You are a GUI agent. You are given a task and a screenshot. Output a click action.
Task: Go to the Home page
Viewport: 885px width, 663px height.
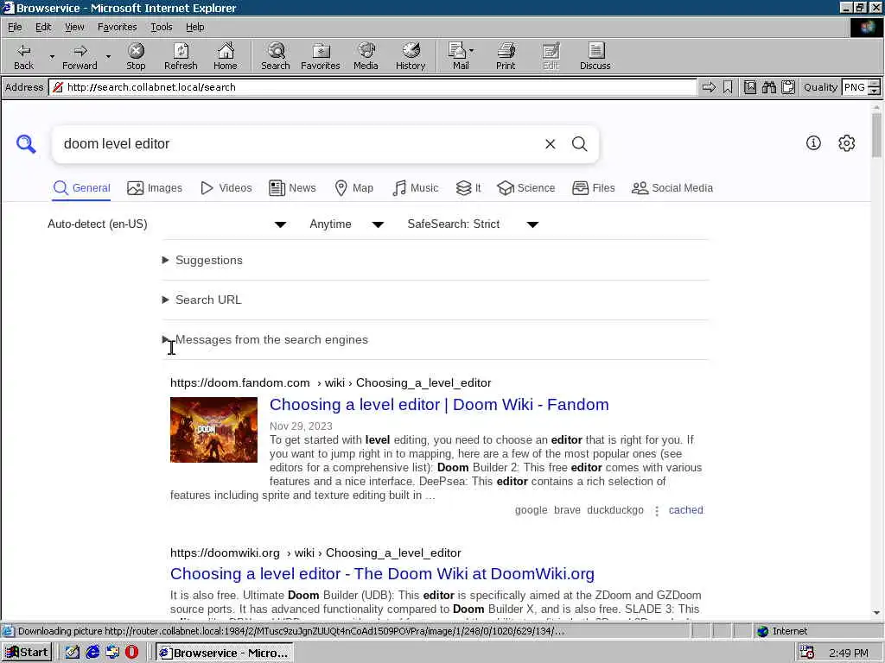pos(226,56)
